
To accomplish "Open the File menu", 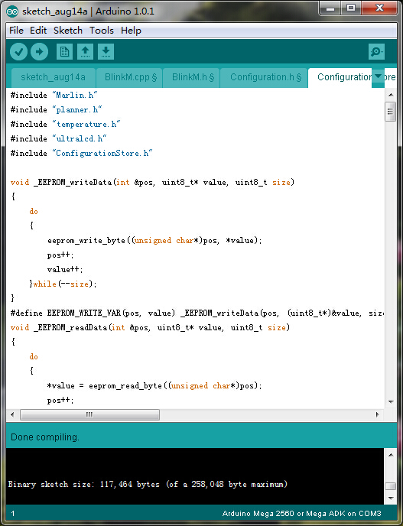I will click(17, 31).
